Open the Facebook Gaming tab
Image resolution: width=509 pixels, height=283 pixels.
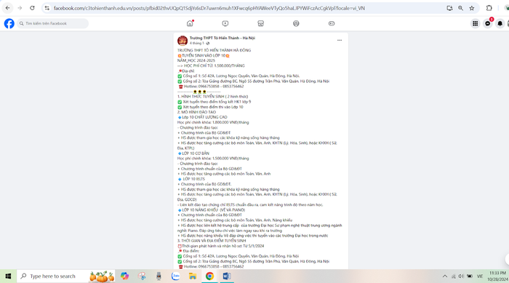click(332, 23)
